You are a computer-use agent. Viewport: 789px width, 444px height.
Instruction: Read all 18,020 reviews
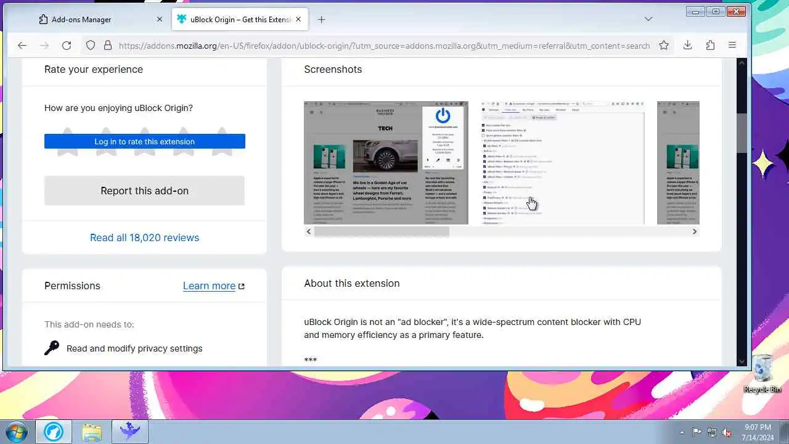144,237
